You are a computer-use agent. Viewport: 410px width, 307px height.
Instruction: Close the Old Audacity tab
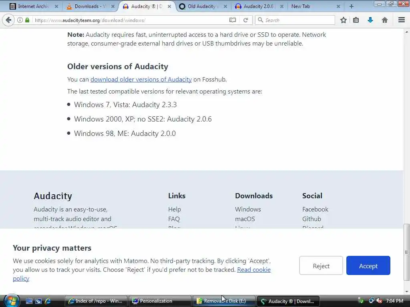[225, 6]
